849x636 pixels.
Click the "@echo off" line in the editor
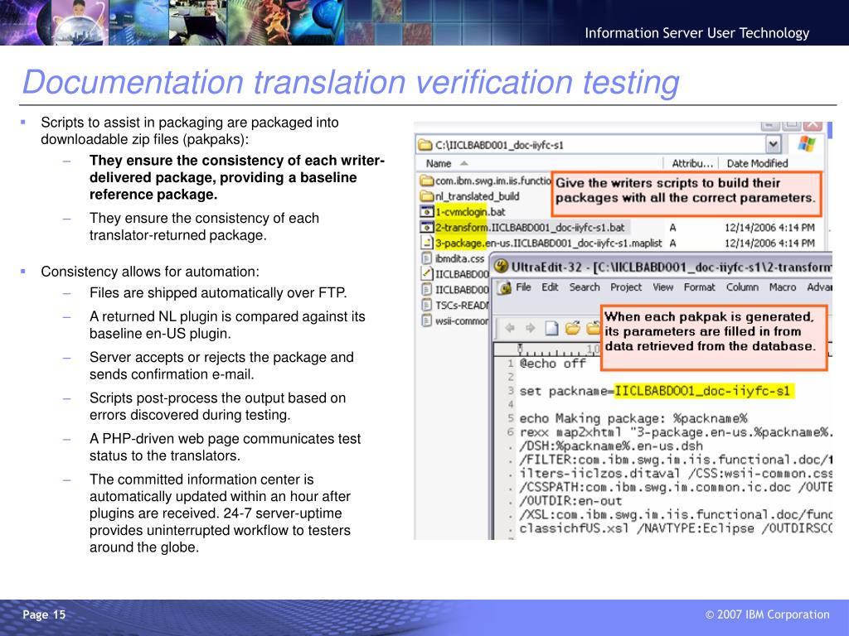tap(552, 364)
